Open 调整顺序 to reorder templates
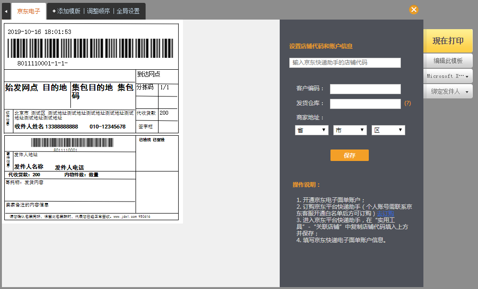 tap(98, 11)
